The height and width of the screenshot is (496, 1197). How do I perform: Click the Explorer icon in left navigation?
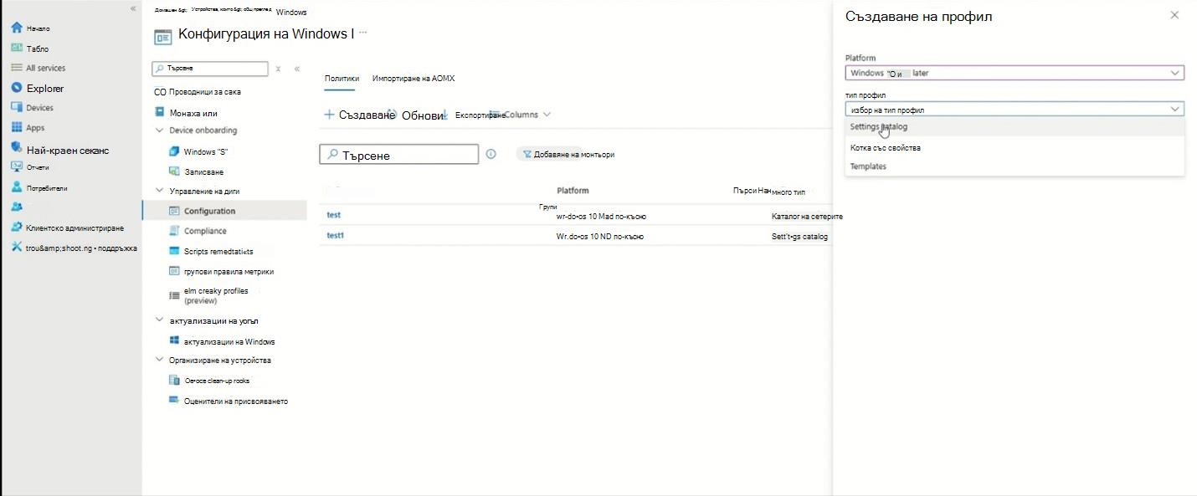16,88
